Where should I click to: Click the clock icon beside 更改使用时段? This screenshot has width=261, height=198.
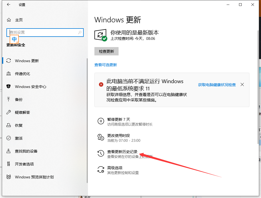point(101,137)
